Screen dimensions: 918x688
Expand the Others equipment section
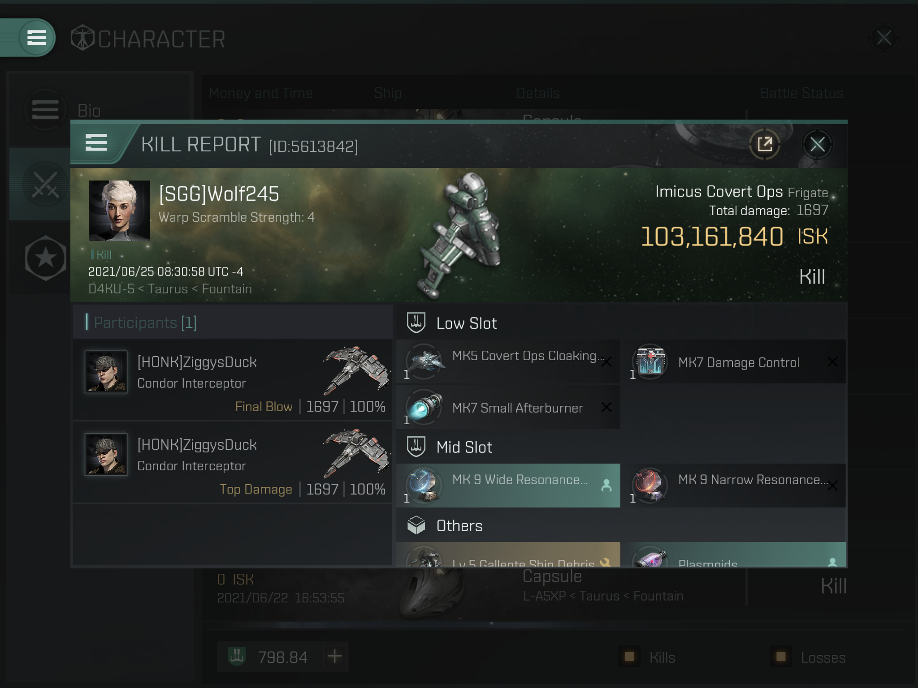pyautogui.click(x=459, y=525)
